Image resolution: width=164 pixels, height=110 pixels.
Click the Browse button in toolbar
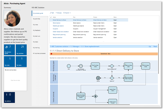pos(59,13)
